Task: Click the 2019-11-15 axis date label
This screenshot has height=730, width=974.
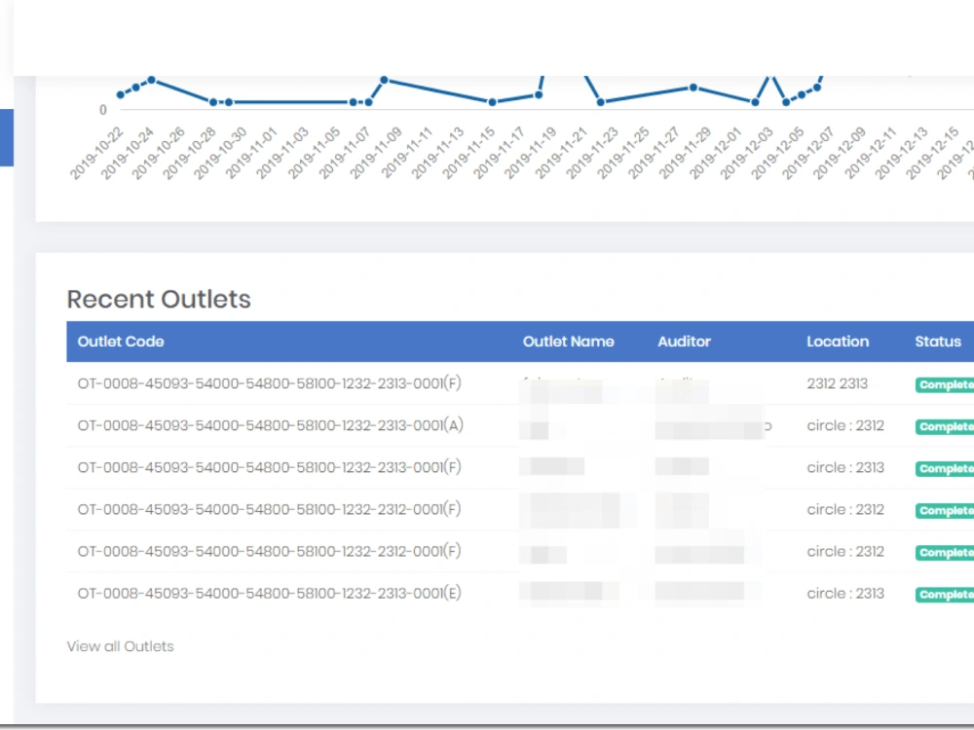Action: [x=468, y=154]
